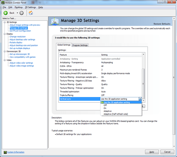Select the Threaded optimization row
This screenshot has width=177, height=157.
pos(100,92)
